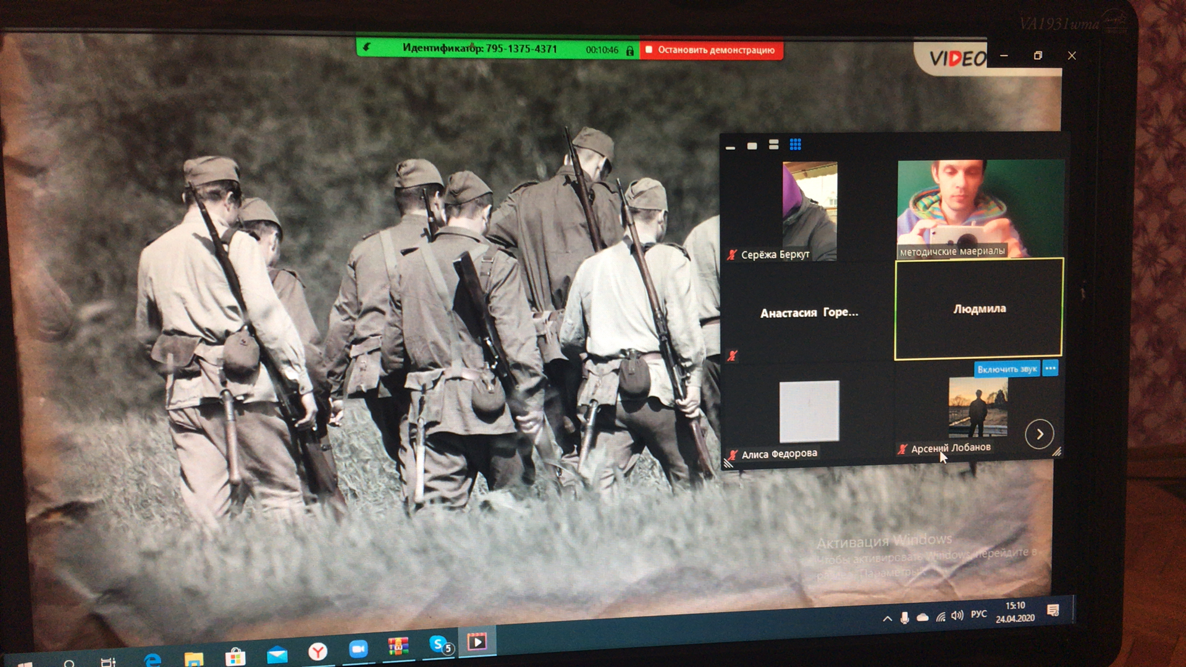1186x667 pixels.
Task: Click the muted mic icon beside Серёжа Беркут
Action: click(733, 254)
